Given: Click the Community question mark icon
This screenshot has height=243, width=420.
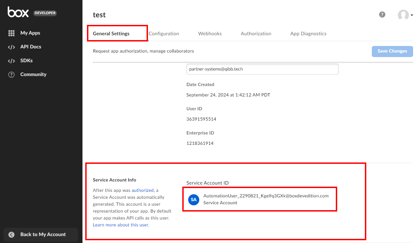Looking at the screenshot, I should (x=11, y=75).
